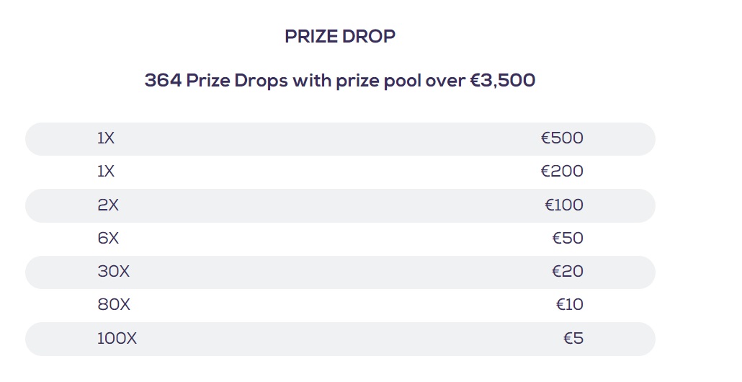Click 'prize pool' text in the subheading

coord(382,81)
